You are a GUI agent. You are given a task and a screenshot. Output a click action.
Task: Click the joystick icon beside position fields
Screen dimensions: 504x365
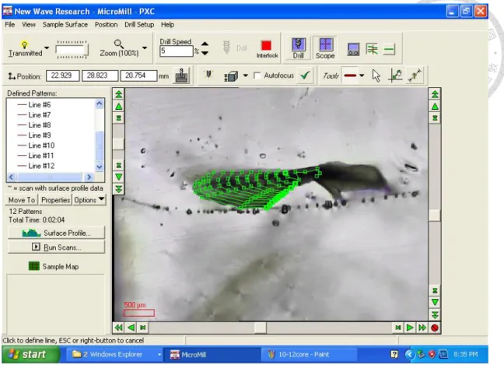pyautogui.click(x=181, y=75)
